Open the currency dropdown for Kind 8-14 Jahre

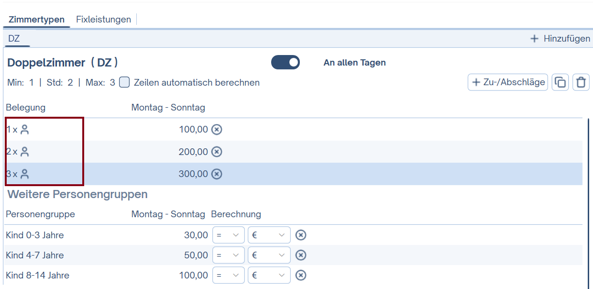pyautogui.click(x=269, y=275)
